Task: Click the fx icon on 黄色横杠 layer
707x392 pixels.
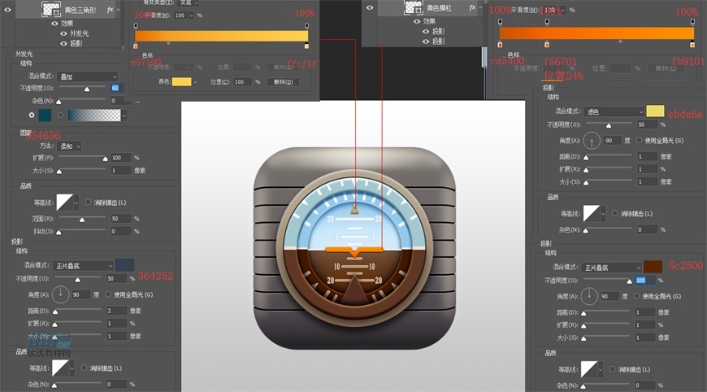Action: (471, 8)
